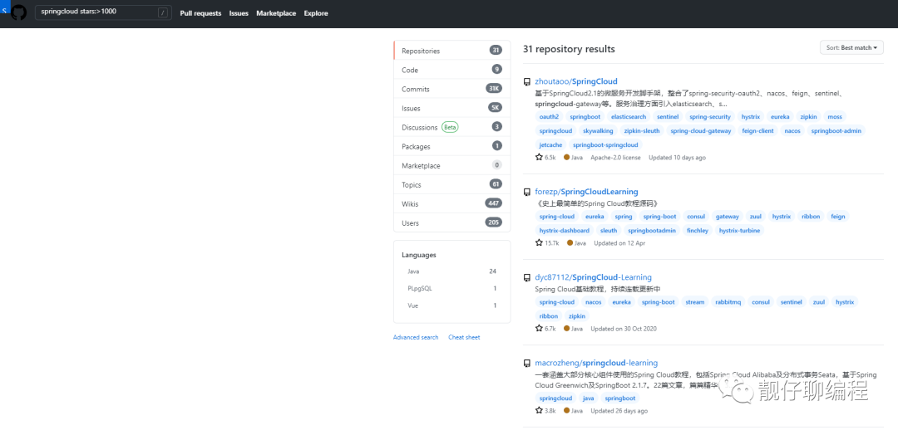898x430 pixels.
Task: Click the Apache-2.0 license text
Action: coord(615,157)
